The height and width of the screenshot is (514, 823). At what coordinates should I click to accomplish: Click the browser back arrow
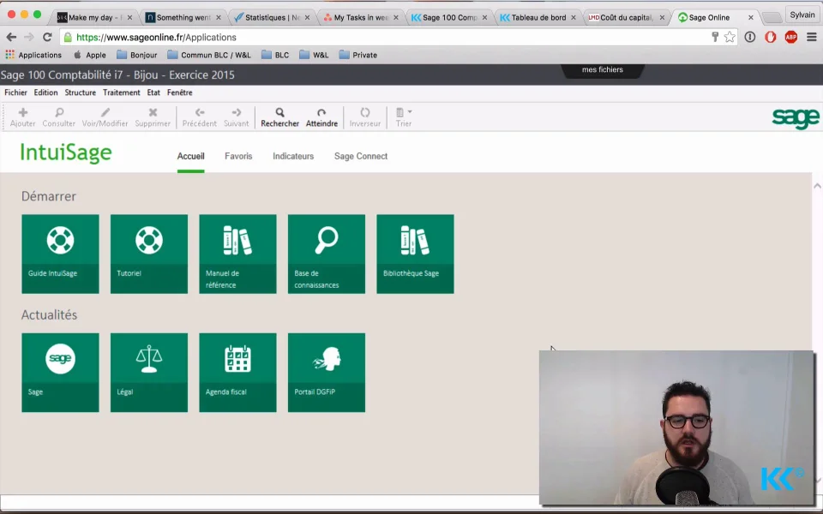[11, 37]
